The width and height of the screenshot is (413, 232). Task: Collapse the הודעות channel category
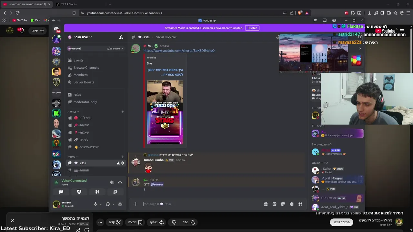[73, 112]
